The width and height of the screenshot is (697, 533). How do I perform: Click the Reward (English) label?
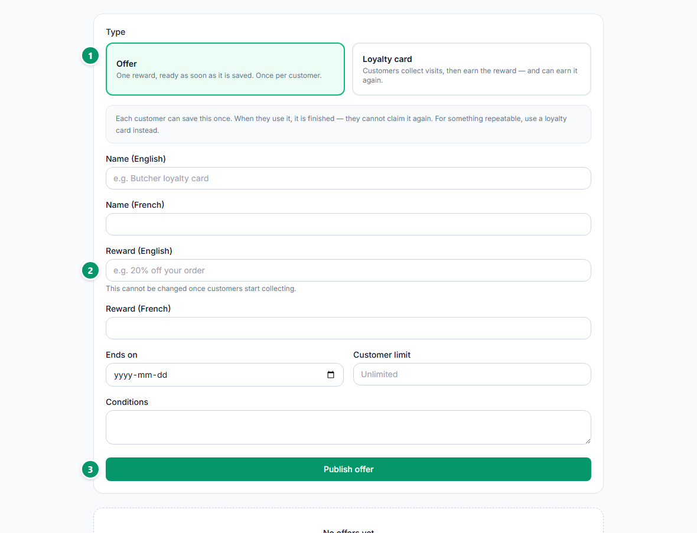point(139,251)
